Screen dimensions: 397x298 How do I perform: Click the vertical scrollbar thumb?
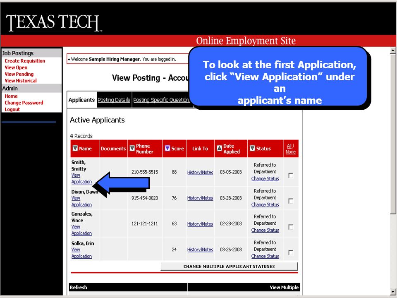pyautogui.click(x=393, y=134)
